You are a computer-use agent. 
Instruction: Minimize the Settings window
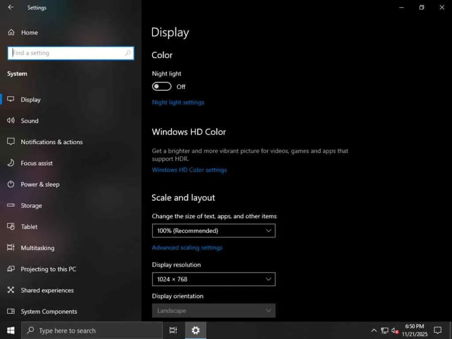coord(401,7)
